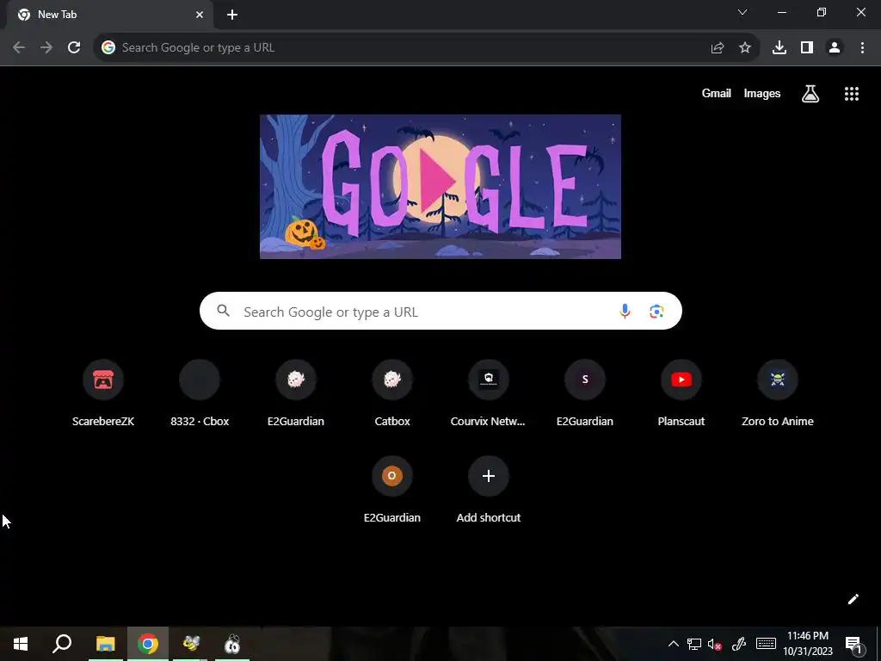881x661 pixels.
Task: Open File Explorer from taskbar
Action: click(x=106, y=644)
